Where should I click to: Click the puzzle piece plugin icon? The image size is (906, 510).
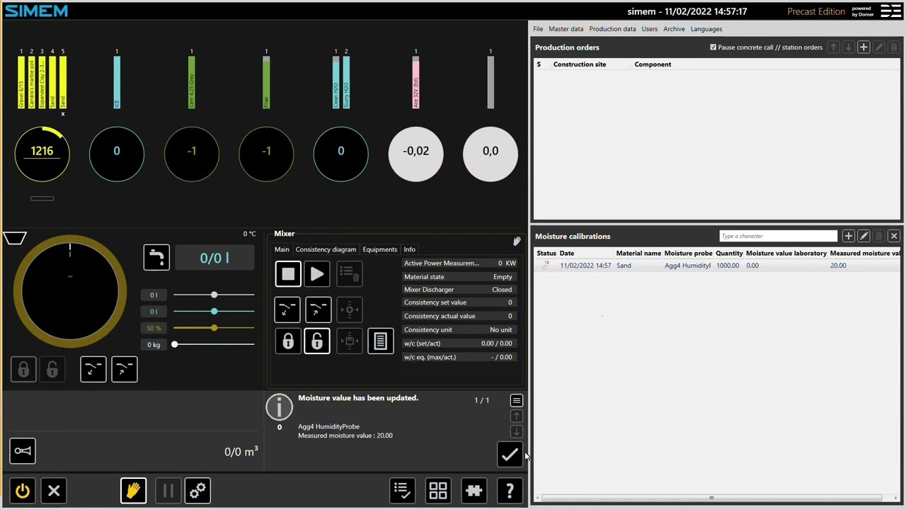pyautogui.click(x=474, y=490)
